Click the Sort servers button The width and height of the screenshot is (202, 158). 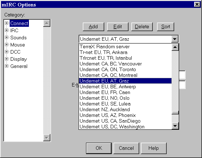click(166, 27)
